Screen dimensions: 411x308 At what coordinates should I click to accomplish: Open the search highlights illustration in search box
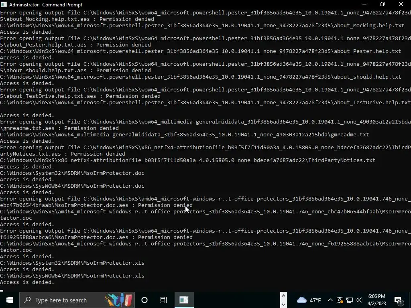tap(119, 300)
